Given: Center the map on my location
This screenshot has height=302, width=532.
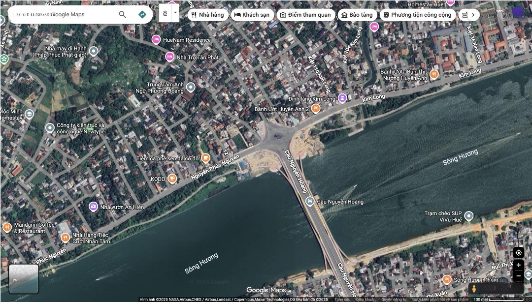Looking at the screenshot, I should (x=518, y=253).
